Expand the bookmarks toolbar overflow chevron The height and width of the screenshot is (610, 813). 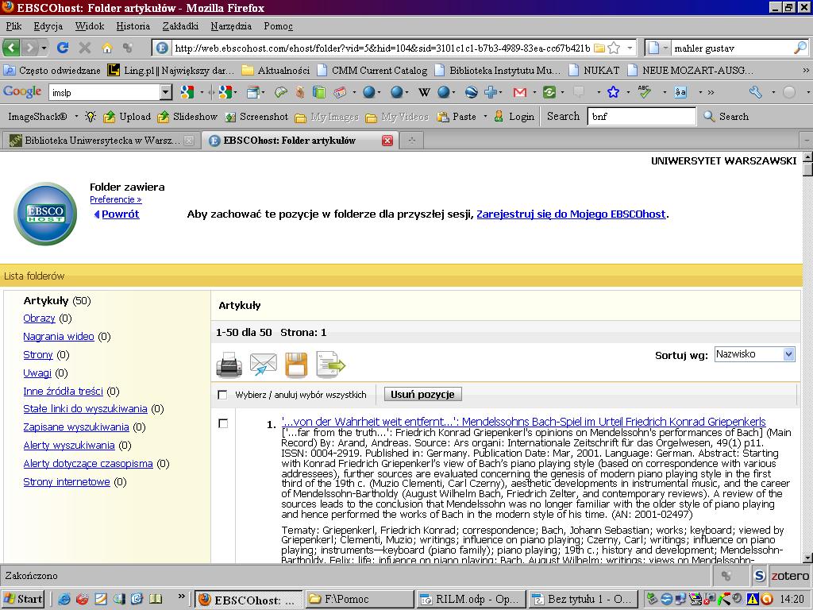[806, 70]
